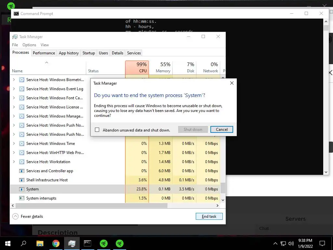Click the System process icon
The width and height of the screenshot is (333, 250).
(22, 189)
